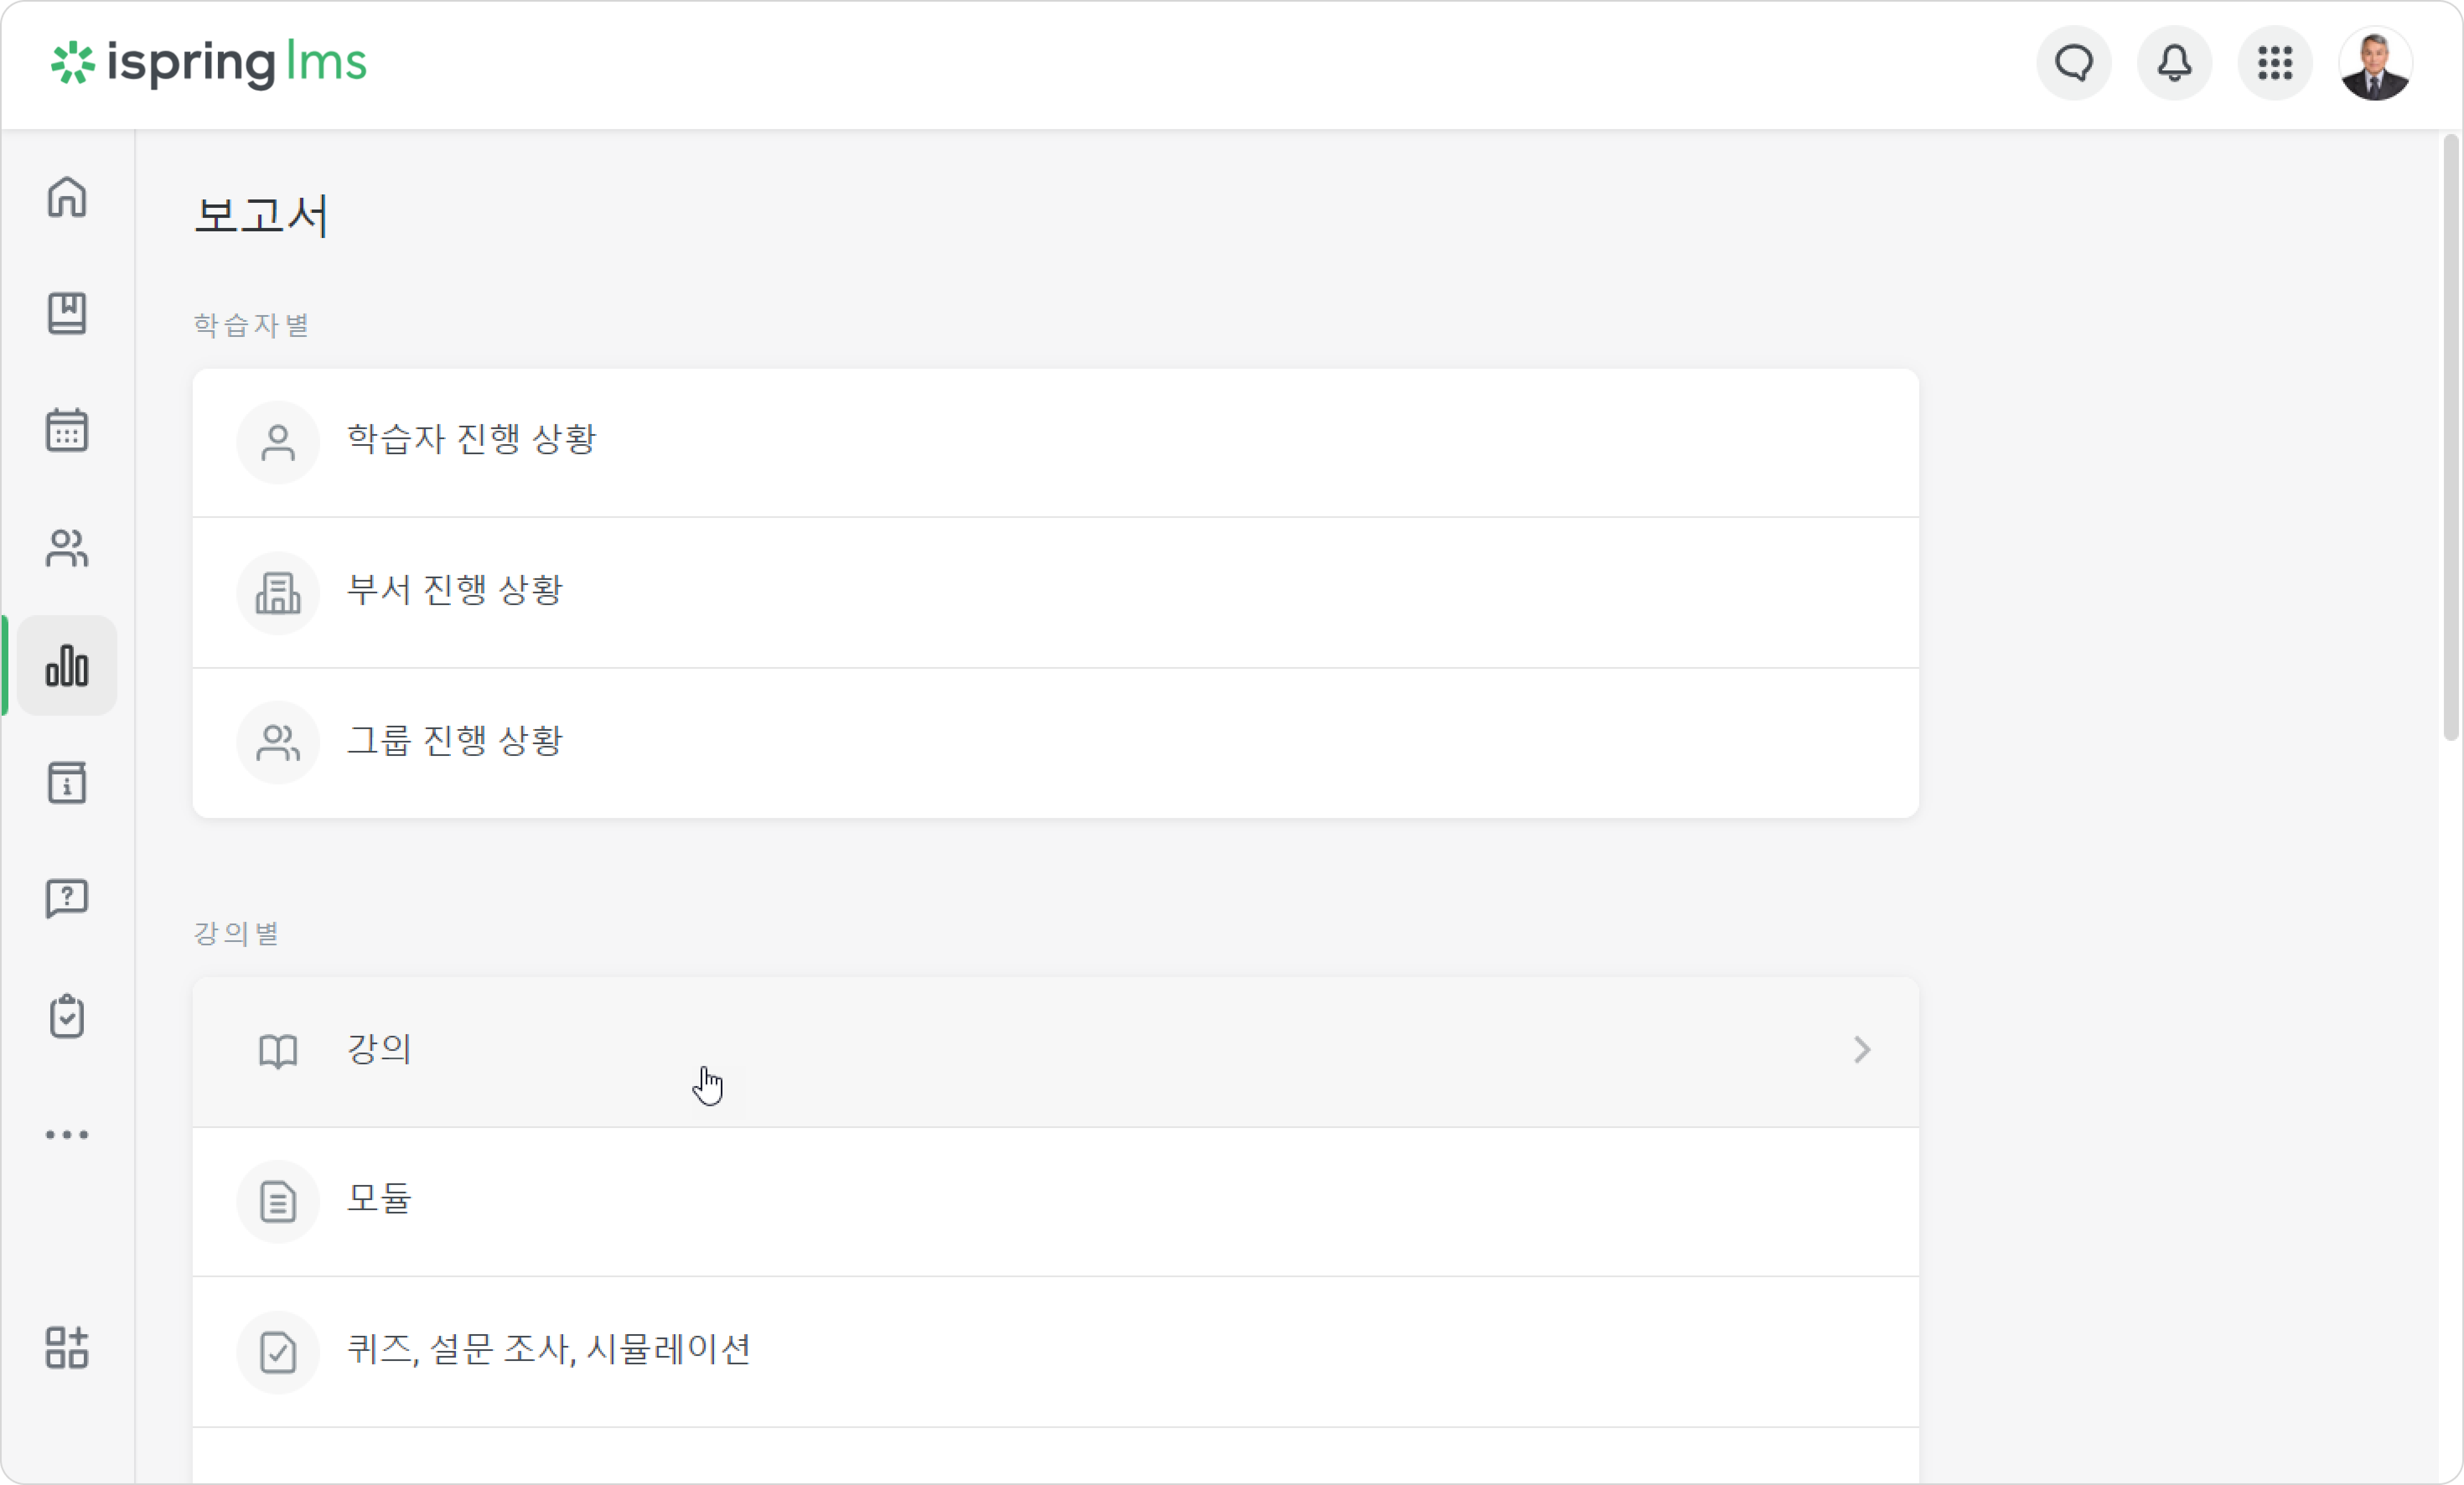This screenshot has height=1485, width=2464.
Task: Open the learning content book icon
Action: point(67,313)
